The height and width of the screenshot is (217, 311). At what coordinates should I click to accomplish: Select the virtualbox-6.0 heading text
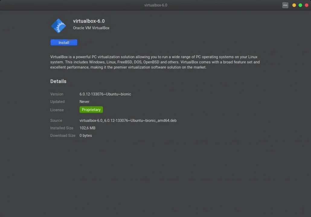point(89,21)
